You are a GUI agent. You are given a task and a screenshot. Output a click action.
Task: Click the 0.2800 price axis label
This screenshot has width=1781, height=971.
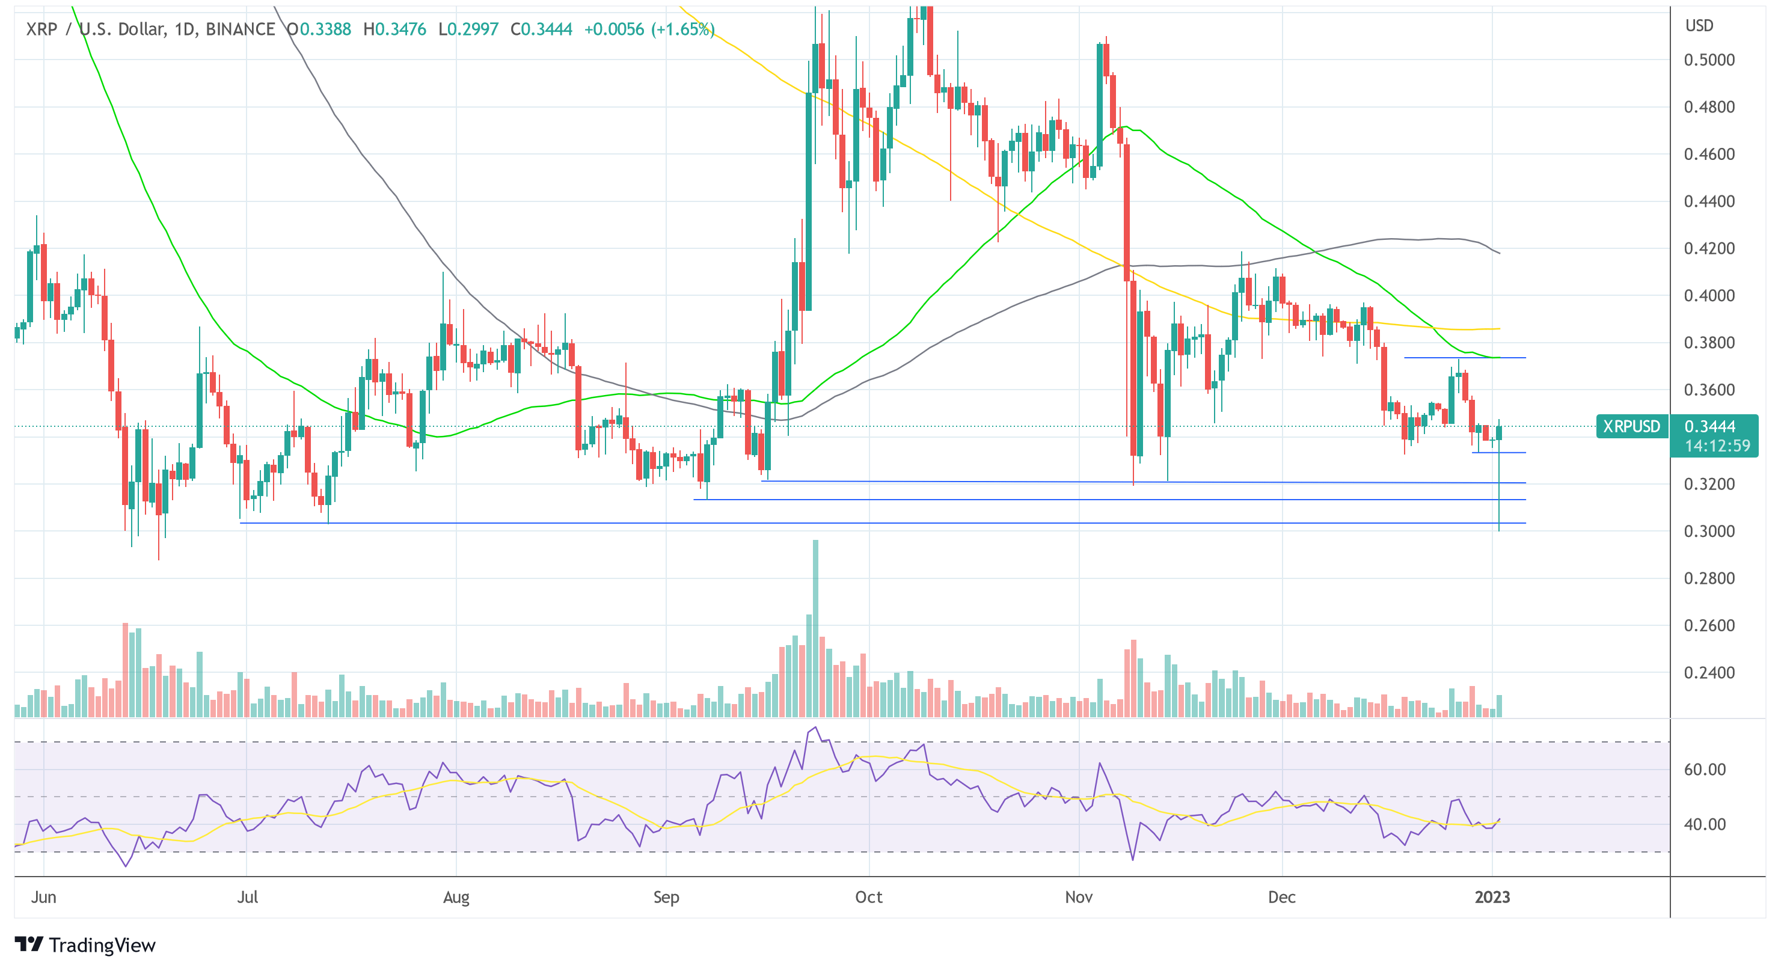tap(1709, 578)
